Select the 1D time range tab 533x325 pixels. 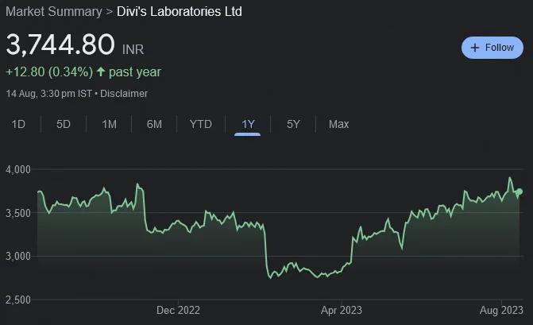coord(18,124)
